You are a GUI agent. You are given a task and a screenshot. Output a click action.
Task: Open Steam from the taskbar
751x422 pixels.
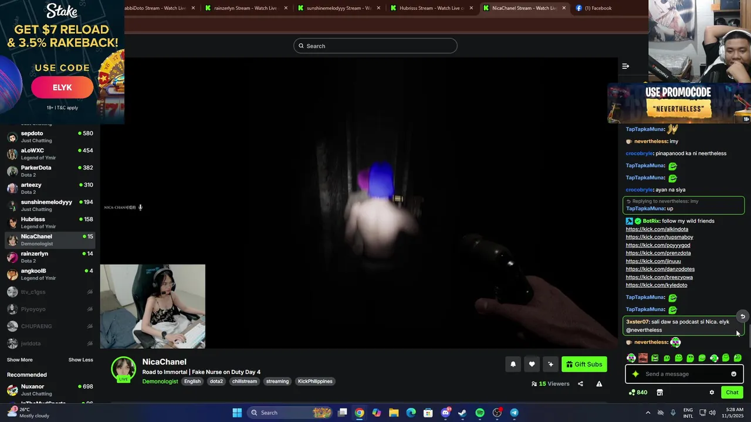pyautogui.click(x=462, y=413)
